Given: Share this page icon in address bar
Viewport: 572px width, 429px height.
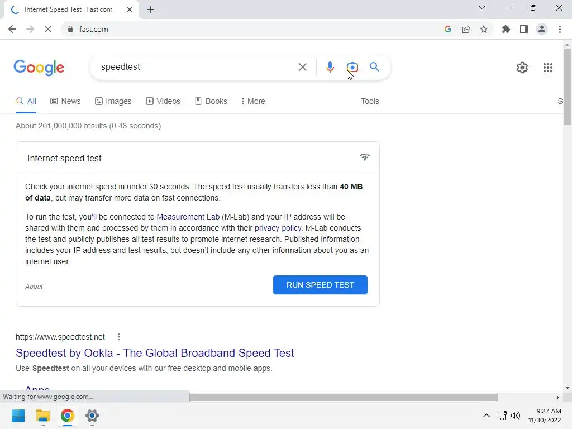Looking at the screenshot, I should click(465, 29).
